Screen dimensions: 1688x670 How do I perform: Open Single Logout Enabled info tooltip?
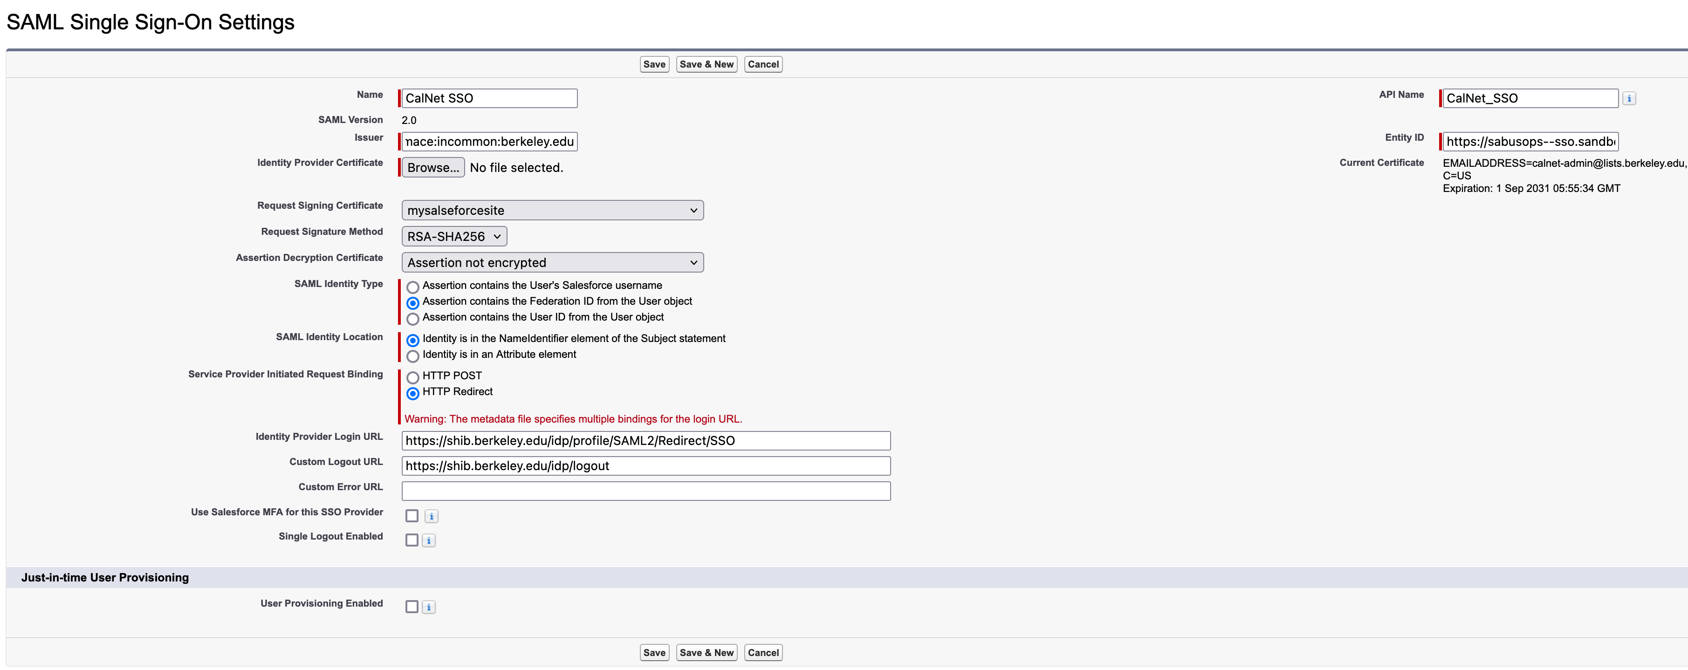(x=429, y=540)
